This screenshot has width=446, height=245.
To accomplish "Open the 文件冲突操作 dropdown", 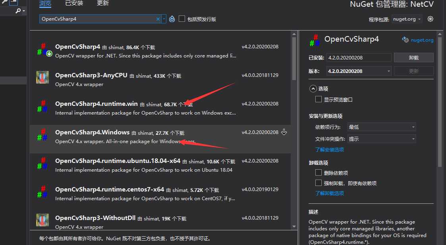I will tap(381, 139).
